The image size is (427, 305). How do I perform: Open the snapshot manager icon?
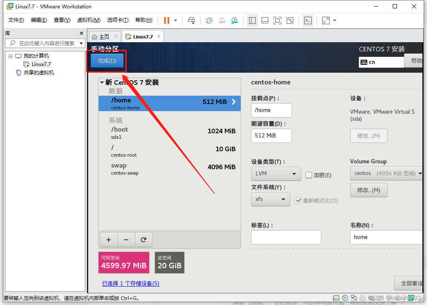pyautogui.click(x=234, y=20)
